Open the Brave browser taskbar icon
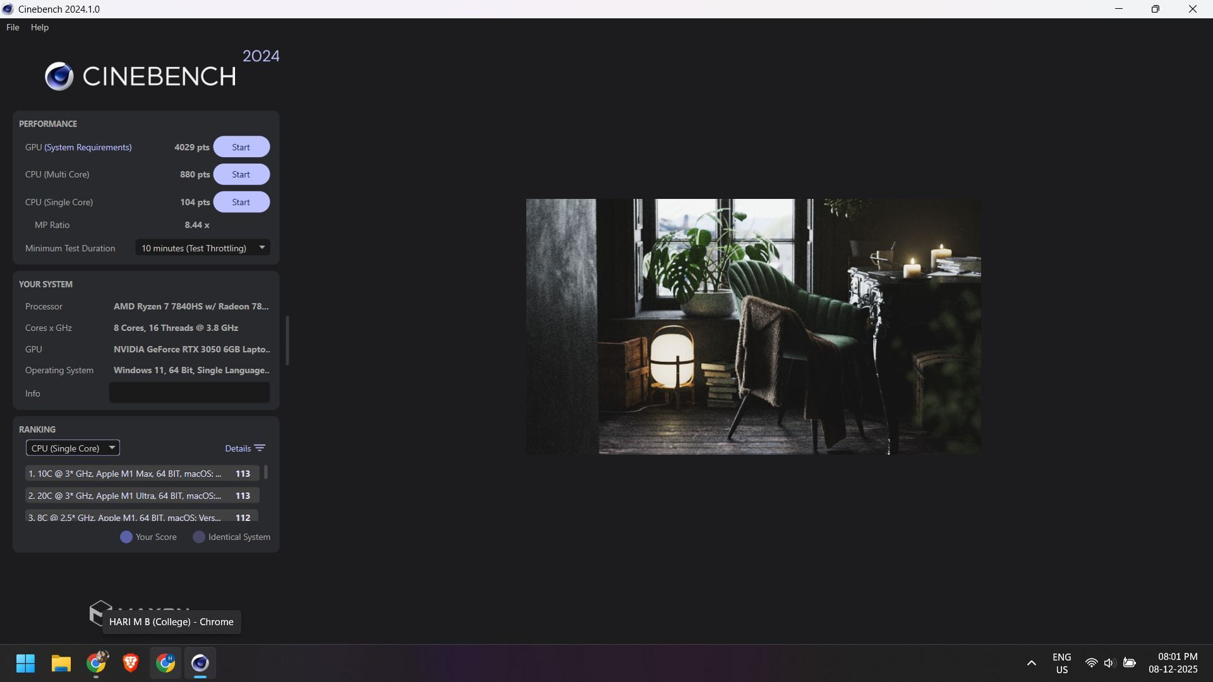The image size is (1213, 682). pyautogui.click(x=131, y=663)
